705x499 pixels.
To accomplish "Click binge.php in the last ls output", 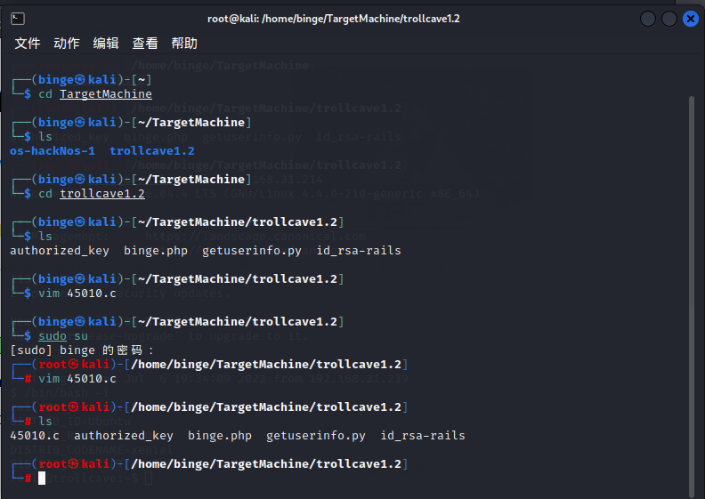I will tap(219, 436).
